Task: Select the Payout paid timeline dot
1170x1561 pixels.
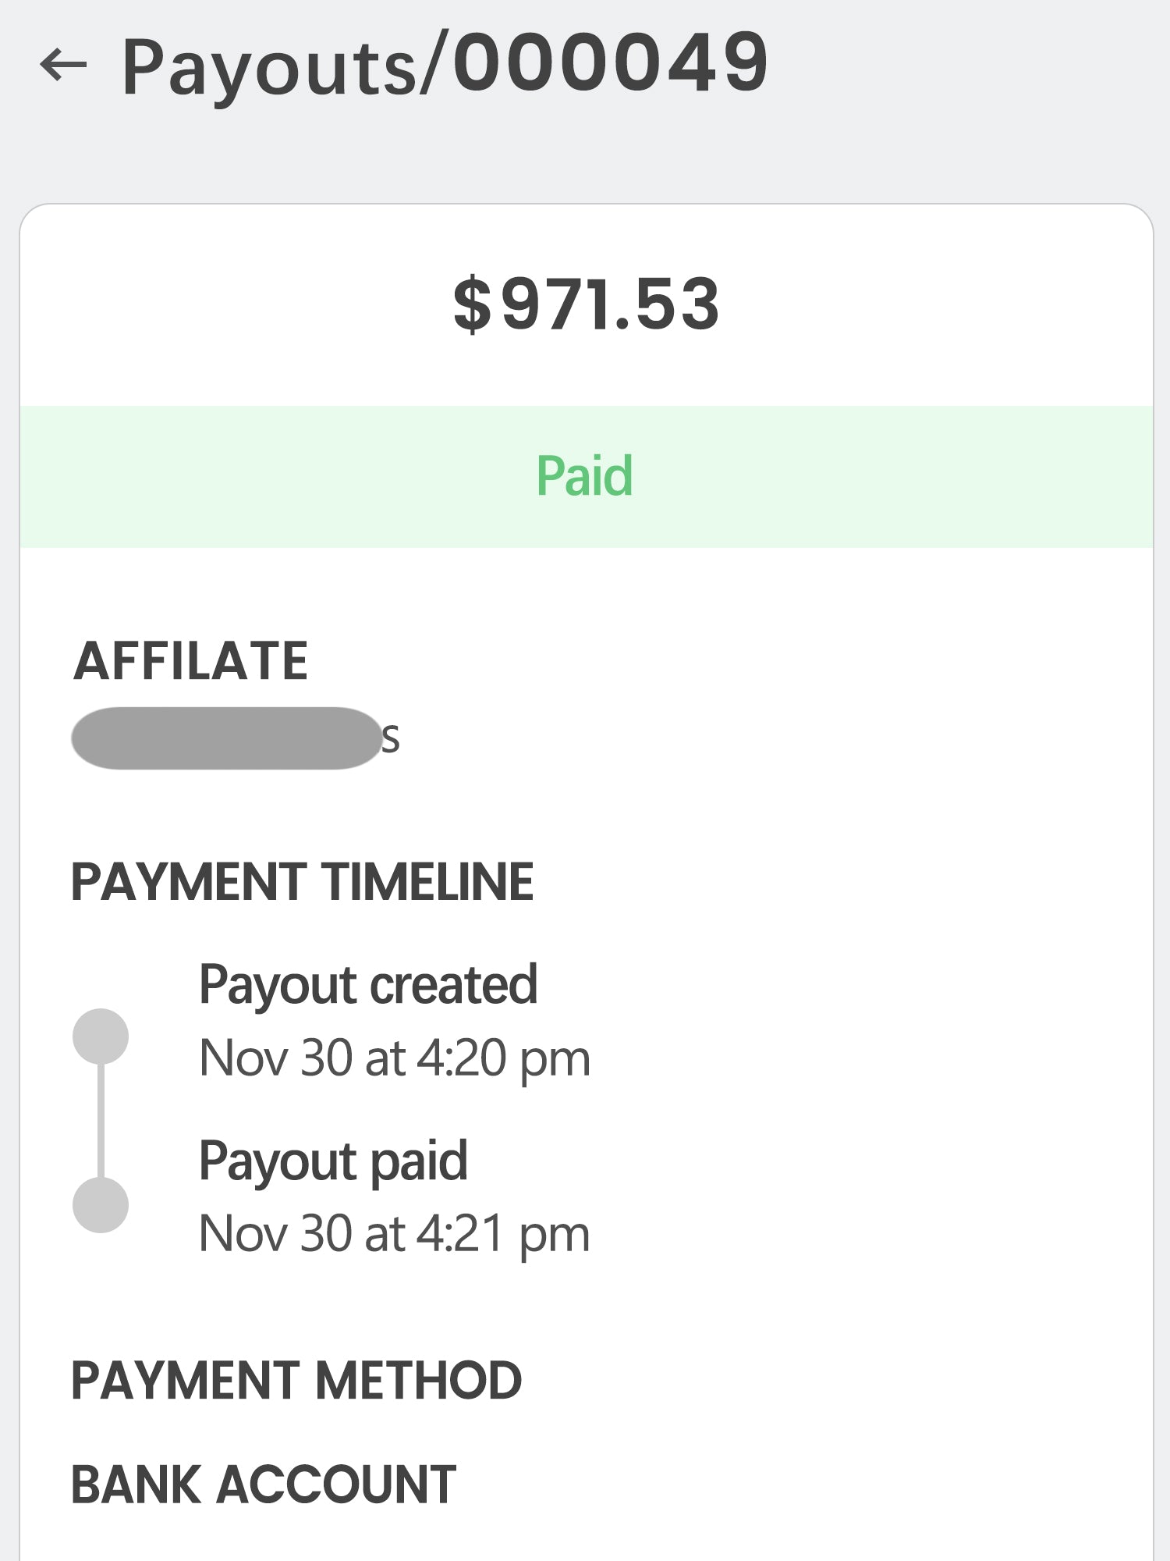Action: pos(101,1205)
